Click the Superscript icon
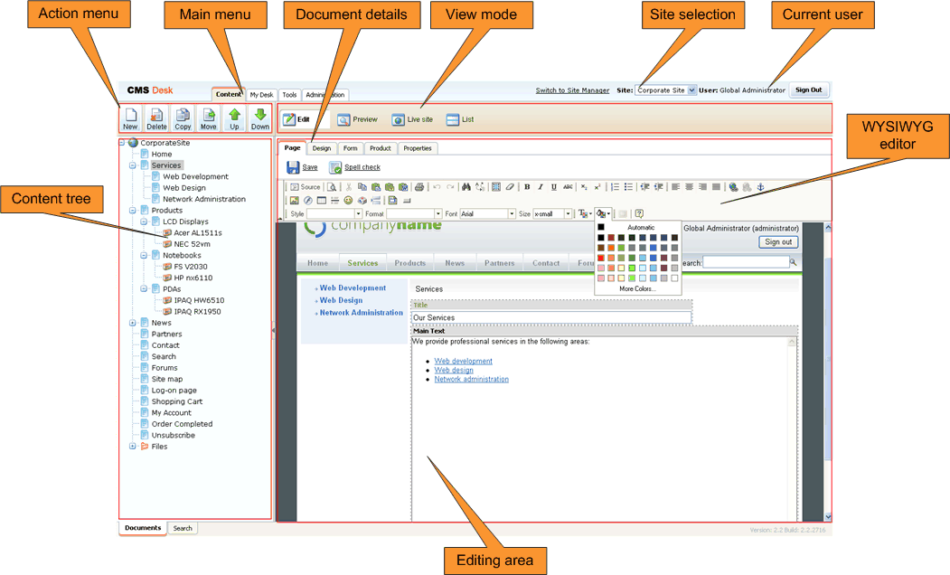Image resolution: width=950 pixels, height=575 pixels. 597,187
